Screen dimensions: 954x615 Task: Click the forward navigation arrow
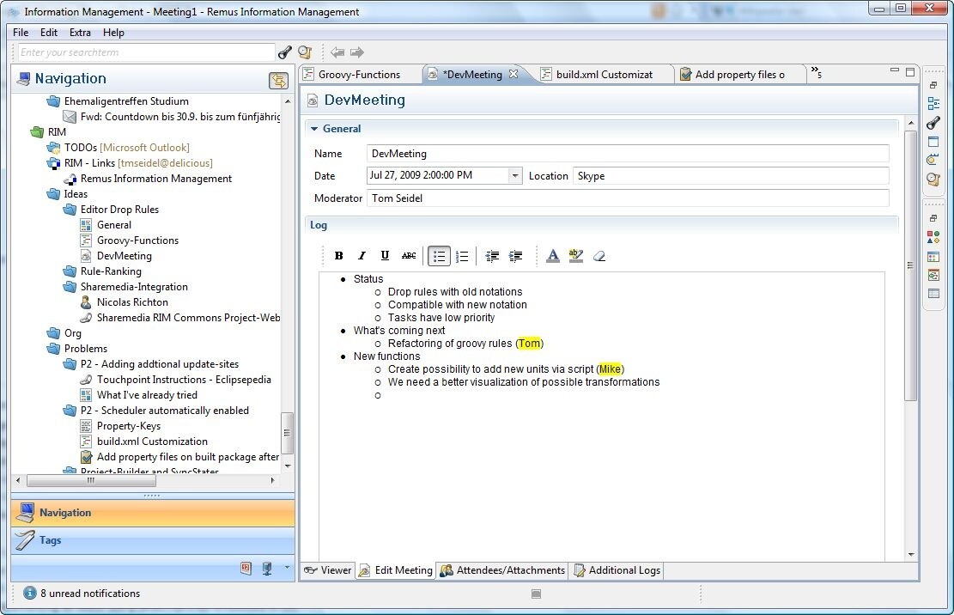click(x=356, y=52)
